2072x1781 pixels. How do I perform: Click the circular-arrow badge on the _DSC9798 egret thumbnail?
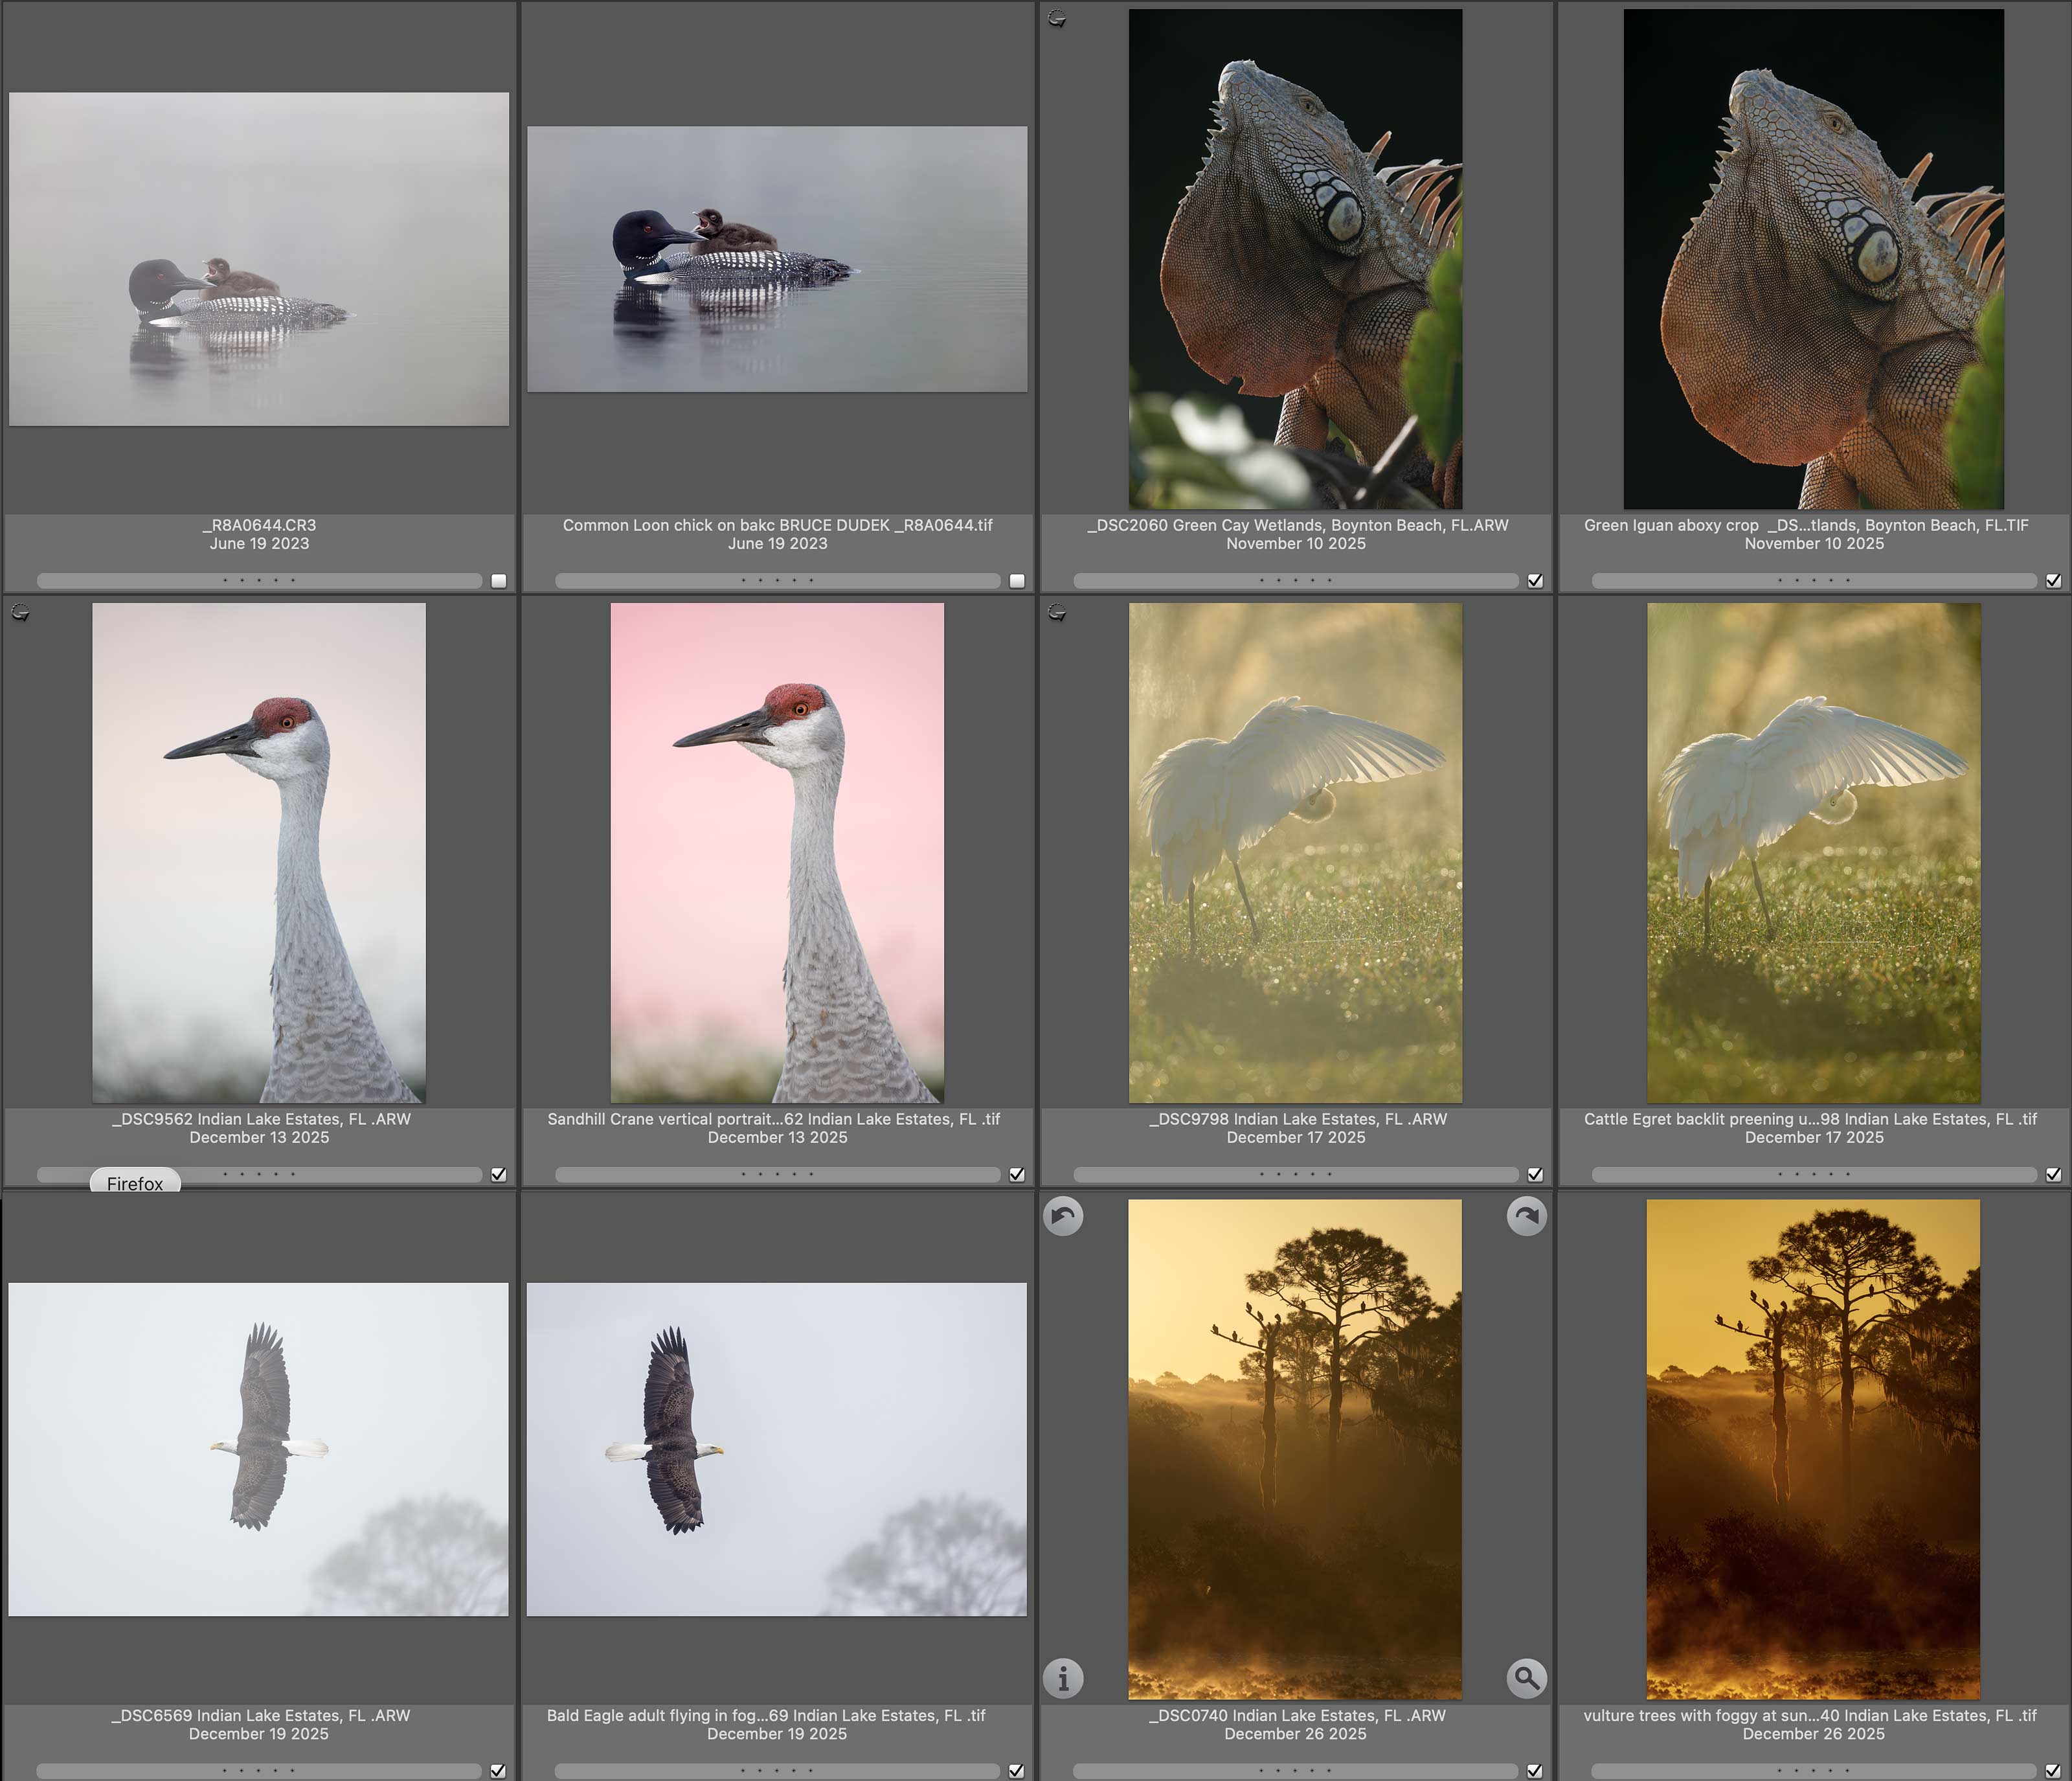(1057, 613)
